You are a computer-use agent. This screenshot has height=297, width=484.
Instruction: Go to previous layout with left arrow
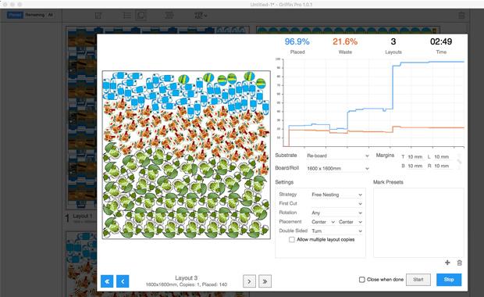click(123, 281)
